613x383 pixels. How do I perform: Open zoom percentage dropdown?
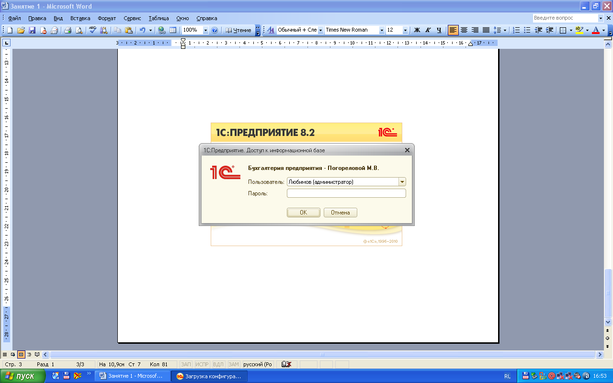point(205,30)
